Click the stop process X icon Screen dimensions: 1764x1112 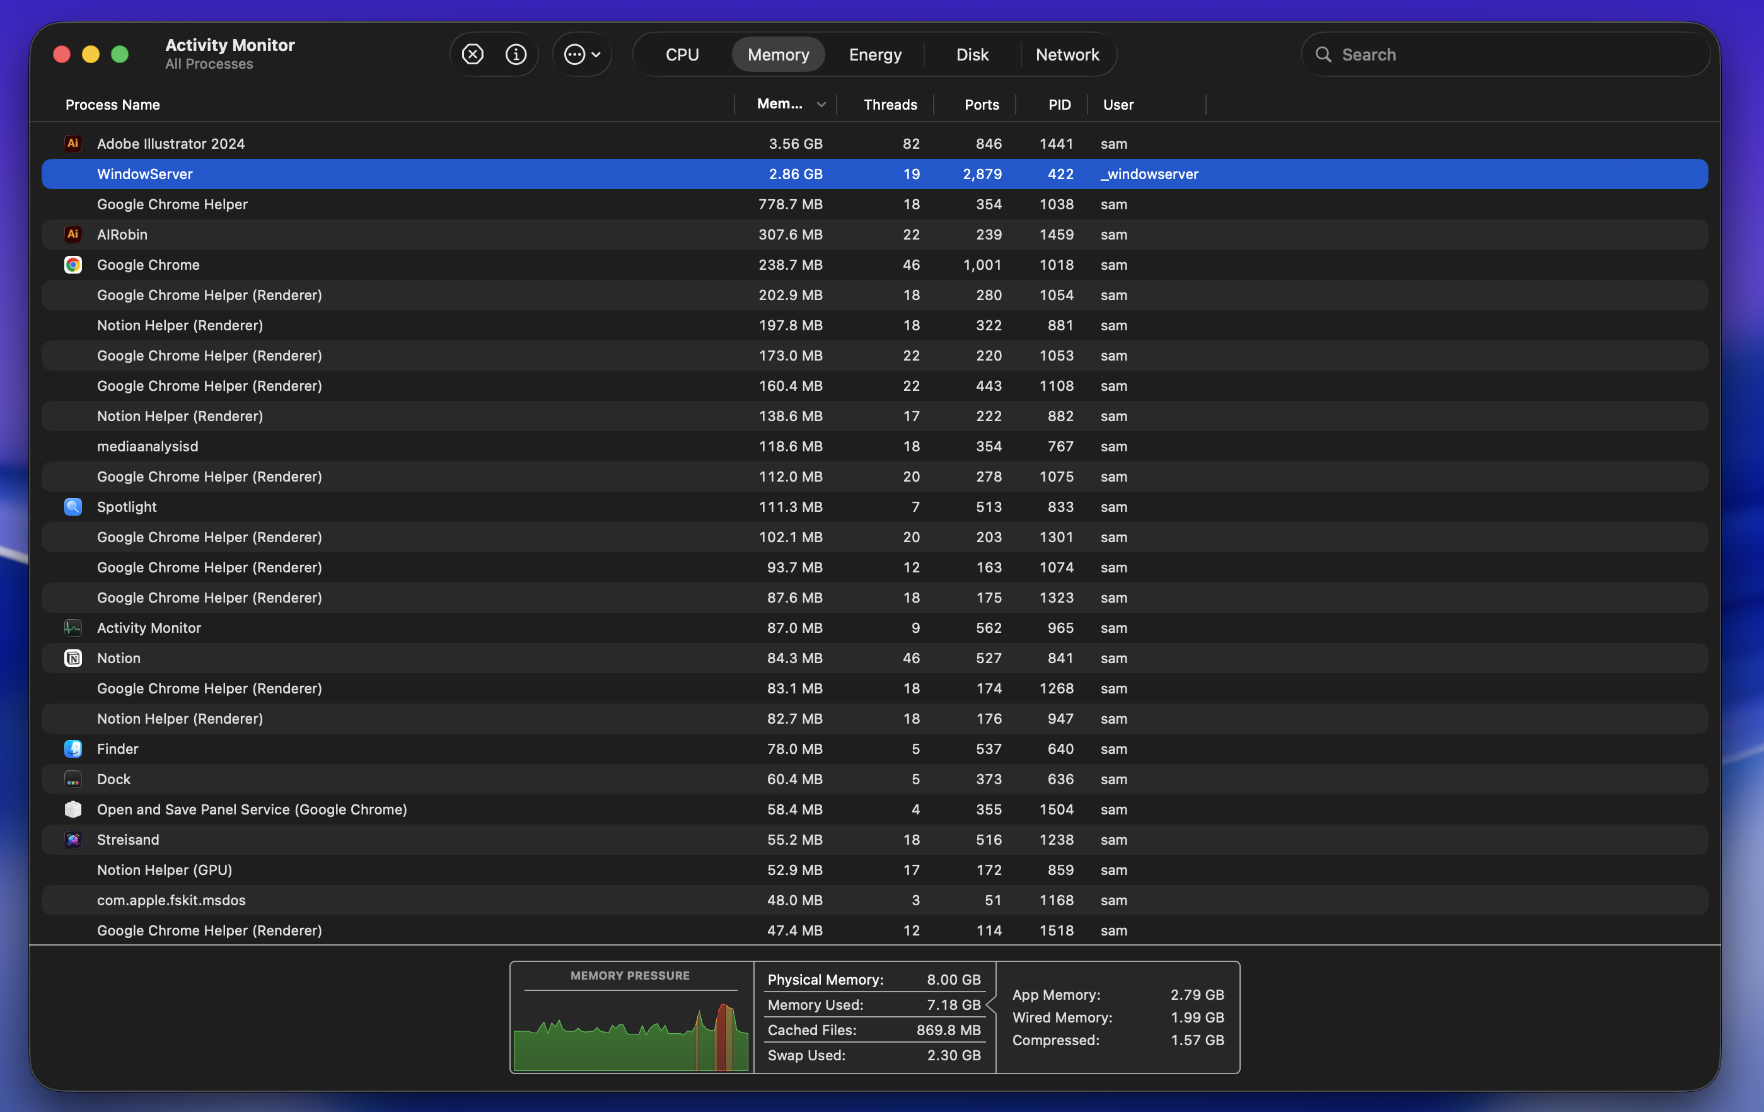(472, 54)
